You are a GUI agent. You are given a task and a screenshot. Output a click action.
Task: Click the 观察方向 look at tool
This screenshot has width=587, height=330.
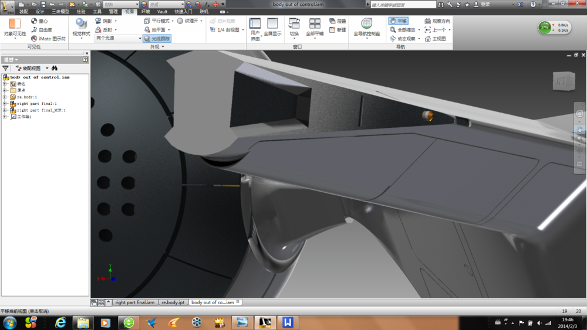coord(437,21)
